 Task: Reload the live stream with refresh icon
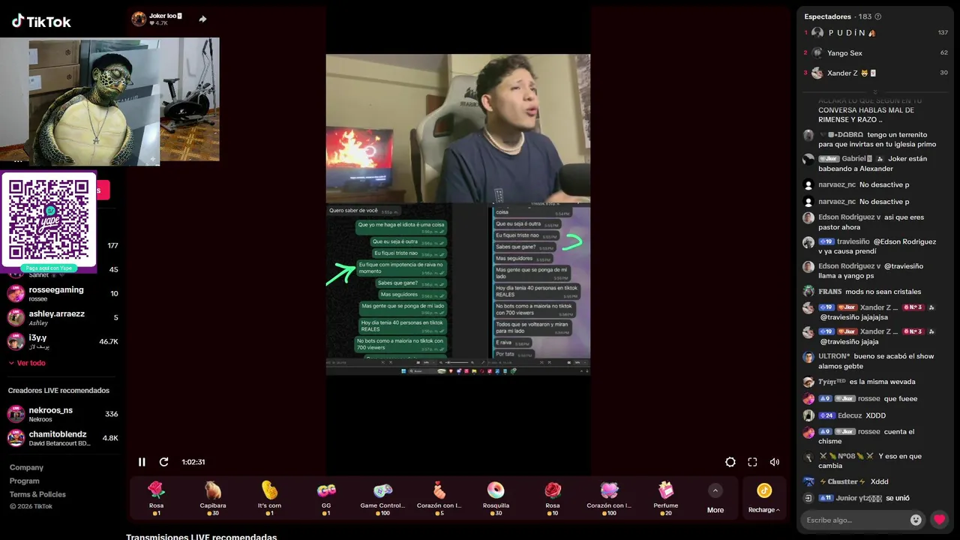pyautogui.click(x=163, y=462)
